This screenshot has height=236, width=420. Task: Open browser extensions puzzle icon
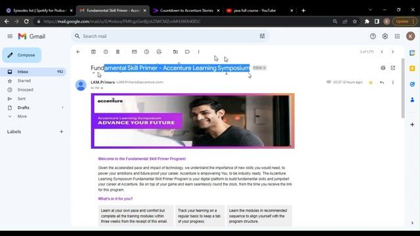coord(367,22)
